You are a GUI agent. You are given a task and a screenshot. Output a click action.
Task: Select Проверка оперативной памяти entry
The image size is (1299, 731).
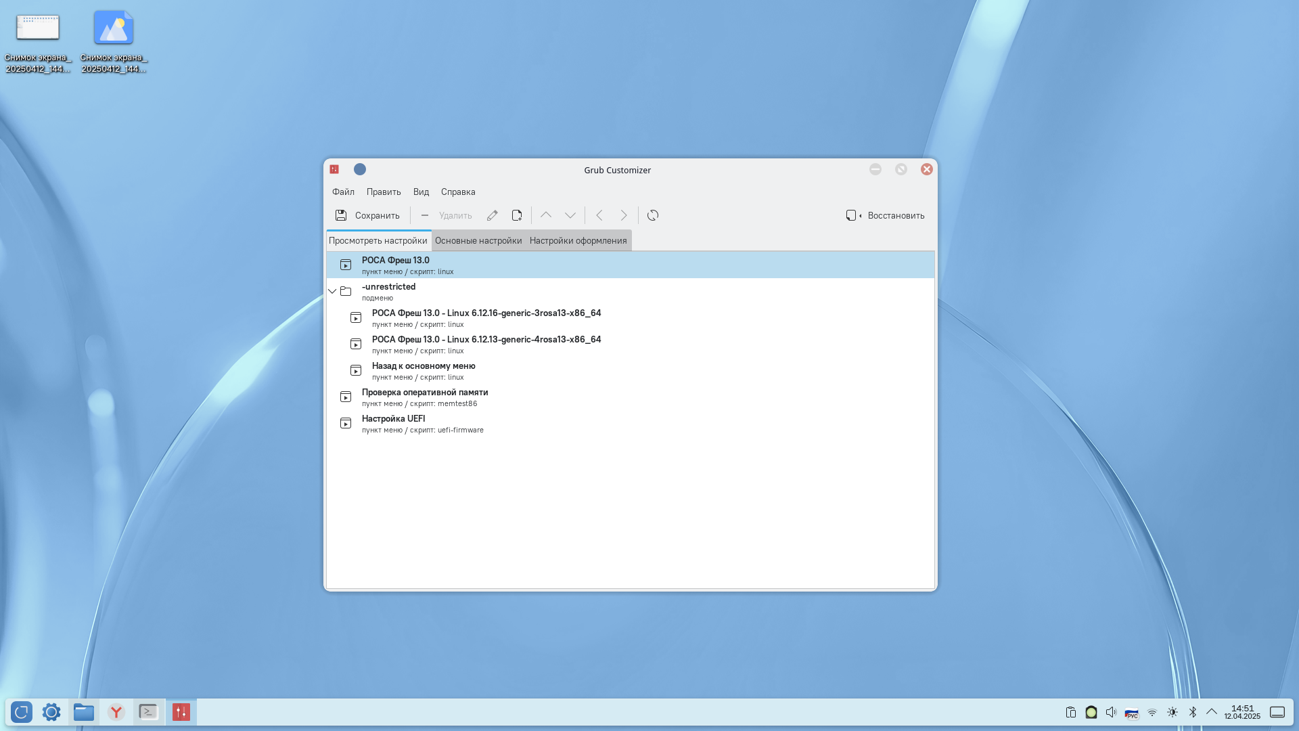(x=425, y=397)
